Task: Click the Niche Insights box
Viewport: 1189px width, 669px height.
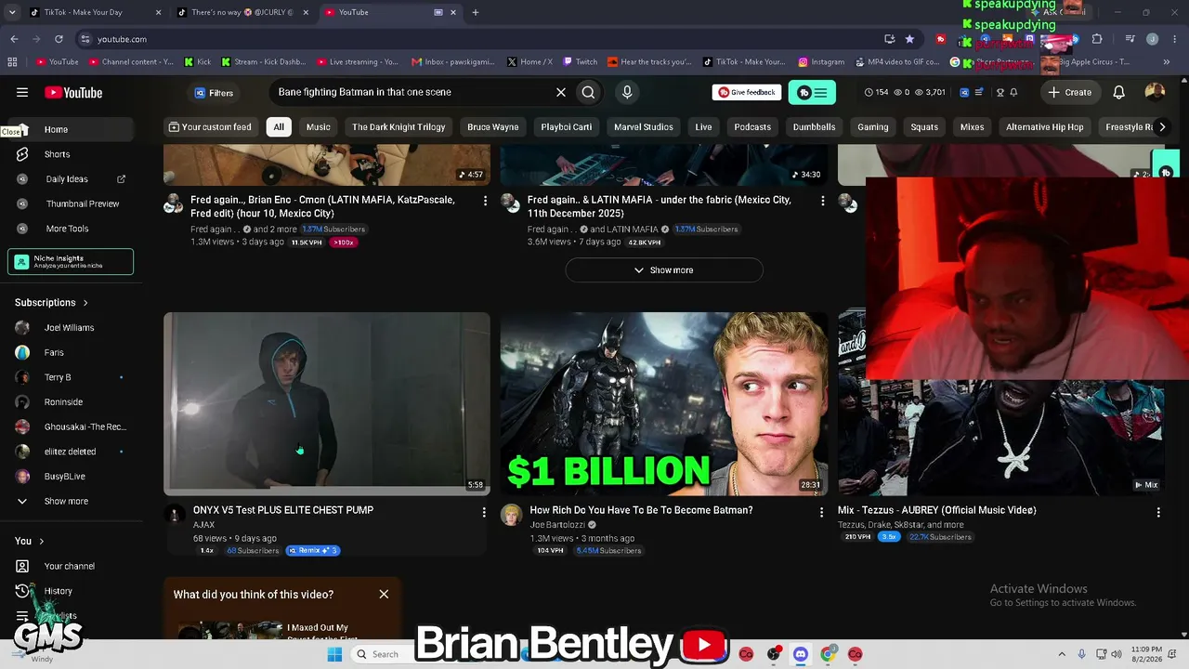Action: click(x=71, y=262)
